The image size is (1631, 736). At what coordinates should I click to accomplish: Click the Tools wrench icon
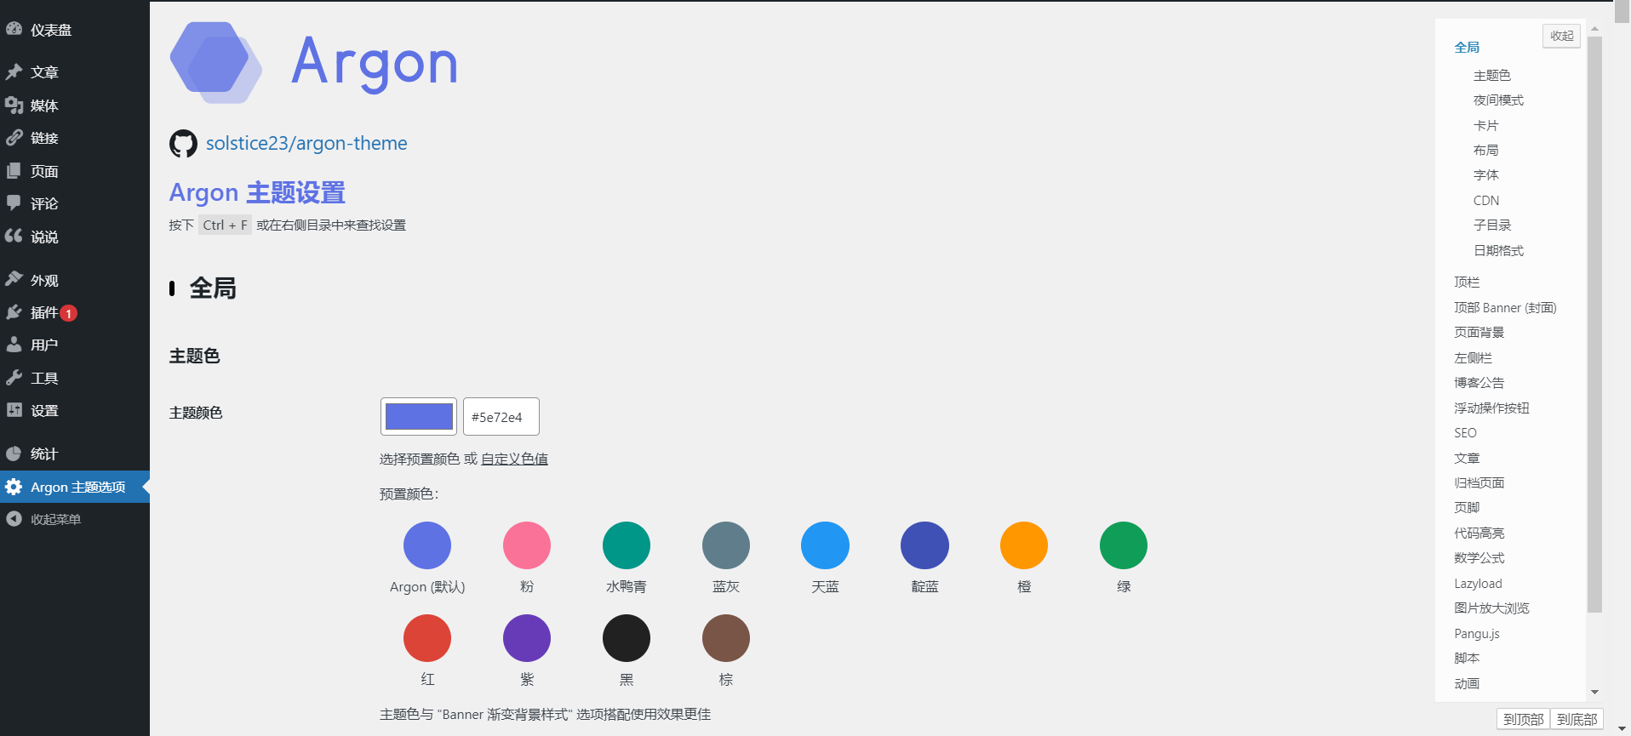14,377
